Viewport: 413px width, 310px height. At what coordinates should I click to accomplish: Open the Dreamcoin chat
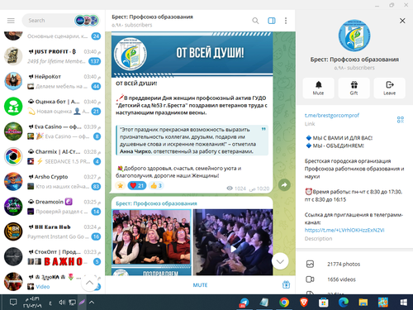(x=52, y=207)
